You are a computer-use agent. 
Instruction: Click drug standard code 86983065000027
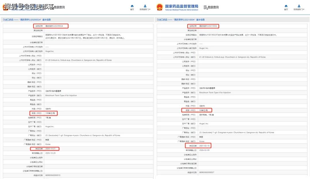point(207,172)
